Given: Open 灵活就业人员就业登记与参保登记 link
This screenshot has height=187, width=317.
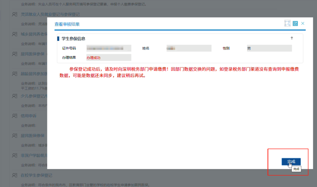Looking at the screenshot, I should click(x=50, y=14).
